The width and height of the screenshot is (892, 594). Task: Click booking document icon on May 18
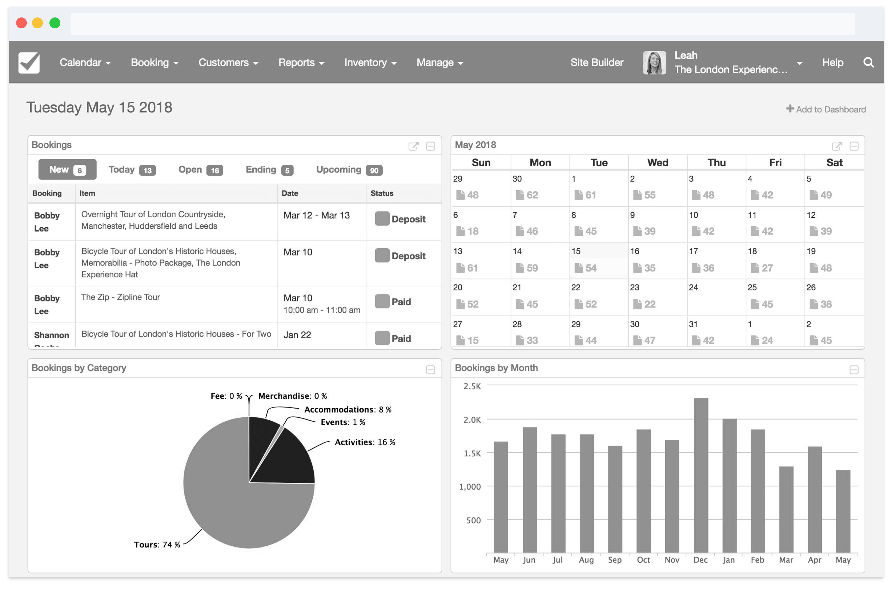(755, 268)
